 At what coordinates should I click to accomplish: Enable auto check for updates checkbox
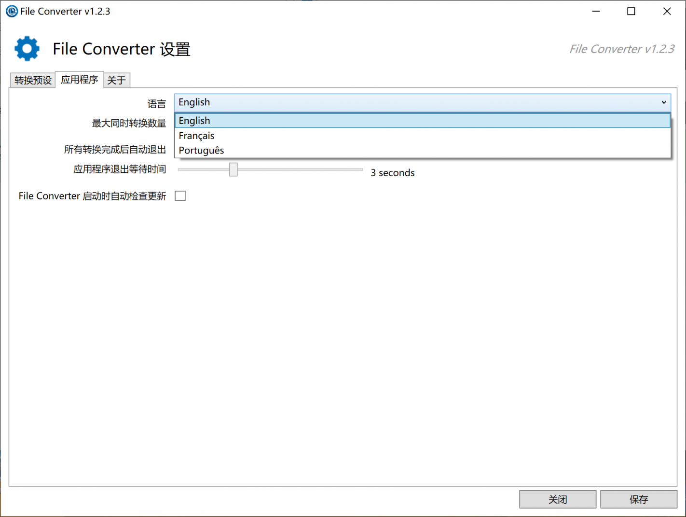coord(180,196)
